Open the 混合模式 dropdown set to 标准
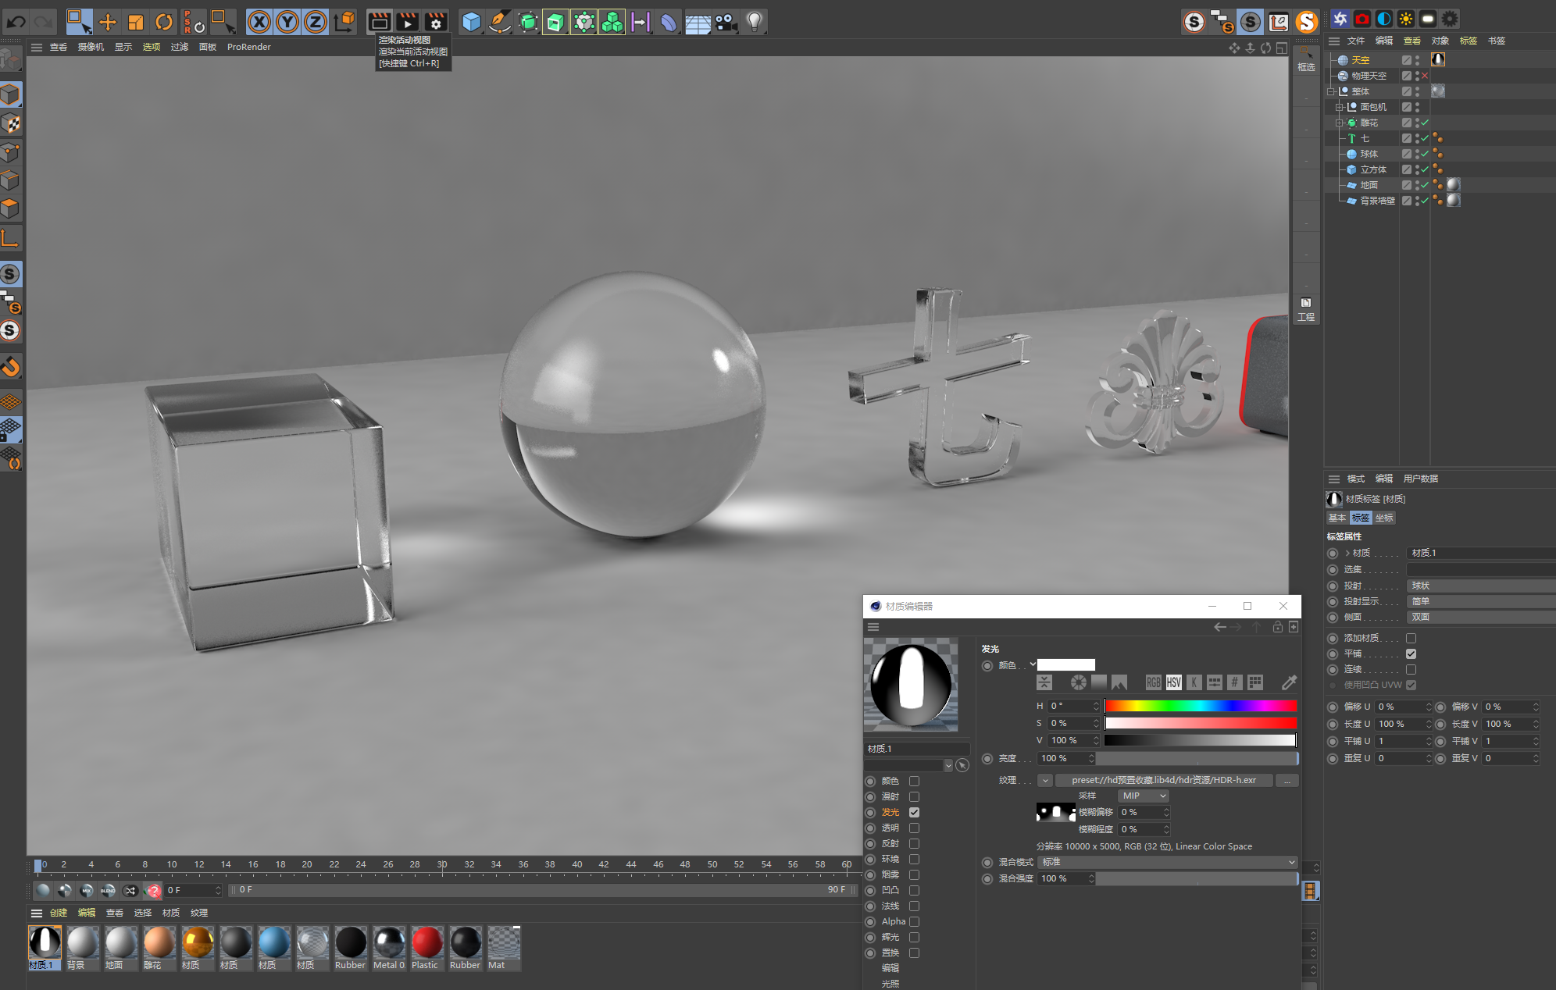Screen dimensions: 1556x990 click(1168, 862)
